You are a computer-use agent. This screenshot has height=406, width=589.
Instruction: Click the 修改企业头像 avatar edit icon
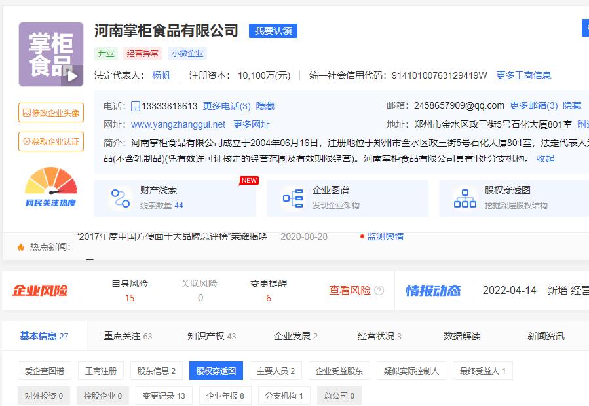click(50, 113)
